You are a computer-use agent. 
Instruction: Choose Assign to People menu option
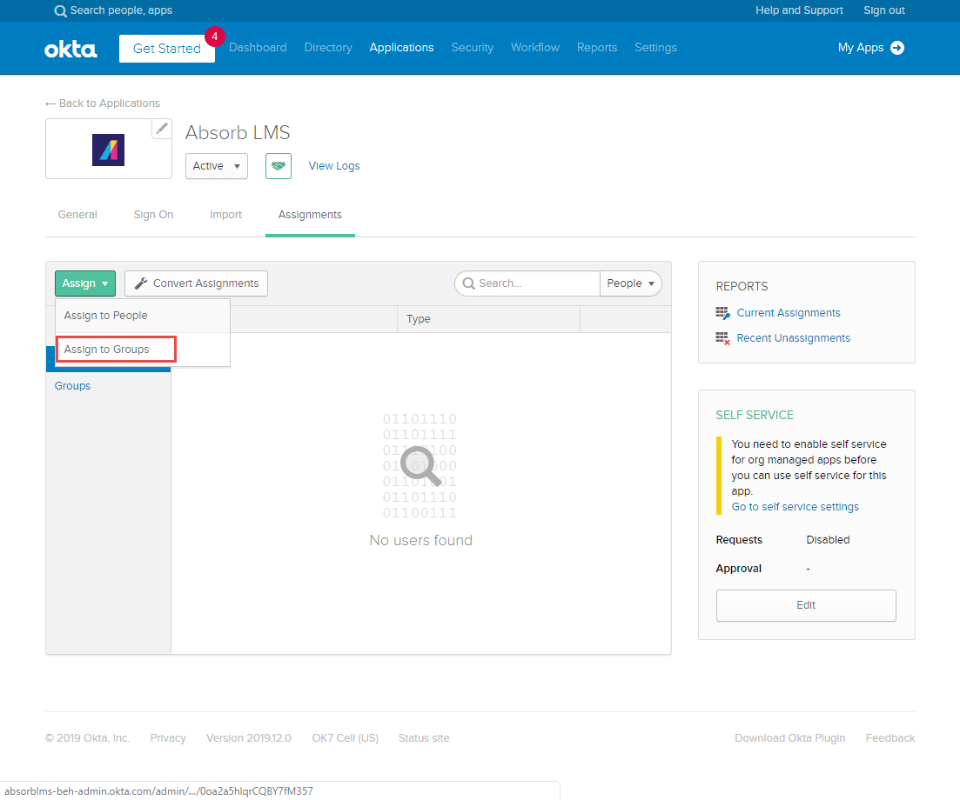click(x=106, y=316)
